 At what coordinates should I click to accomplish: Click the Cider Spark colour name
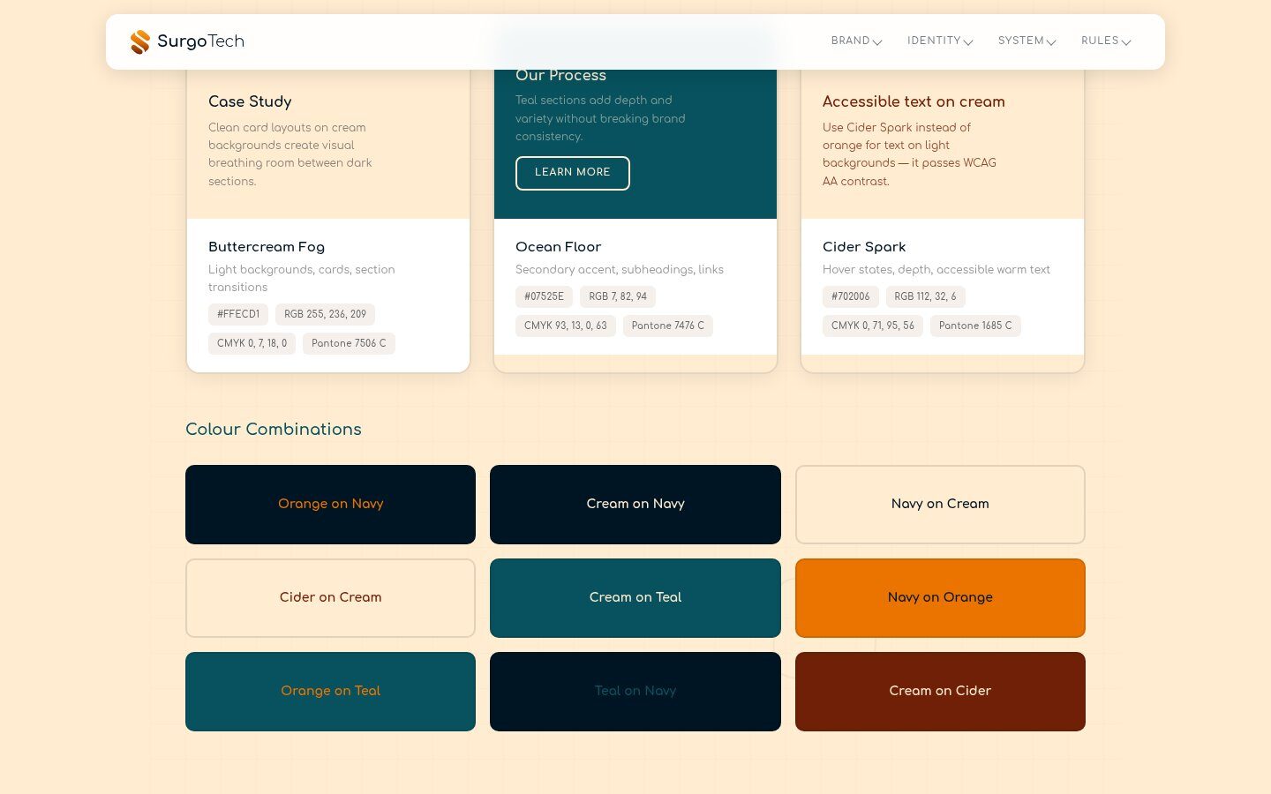tap(864, 247)
